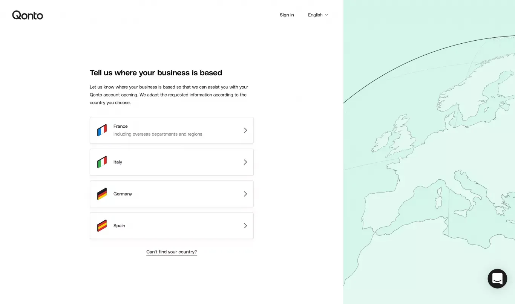The width and height of the screenshot is (515, 304).
Task: Click 'Including overseas departments and regions' text
Action: click(x=158, y=134)
